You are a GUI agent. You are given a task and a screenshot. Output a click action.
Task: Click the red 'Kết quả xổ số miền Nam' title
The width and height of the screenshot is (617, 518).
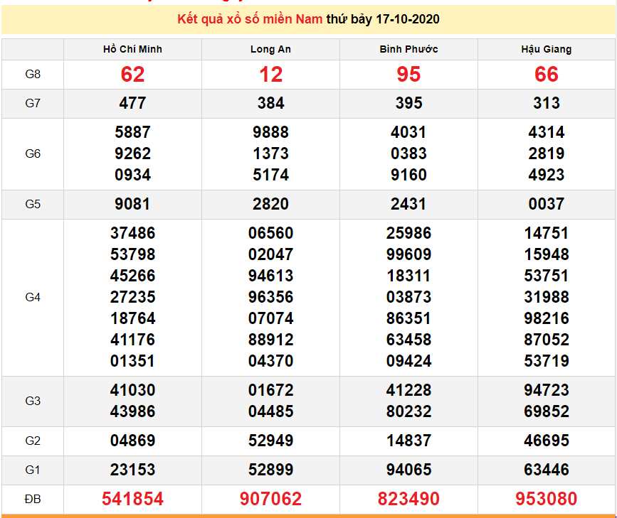click(x=250, y=19)
